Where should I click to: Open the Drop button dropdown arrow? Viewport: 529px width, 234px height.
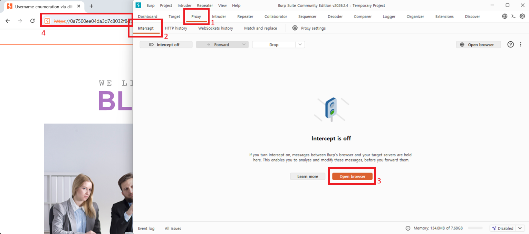click(x=300, y=44)
